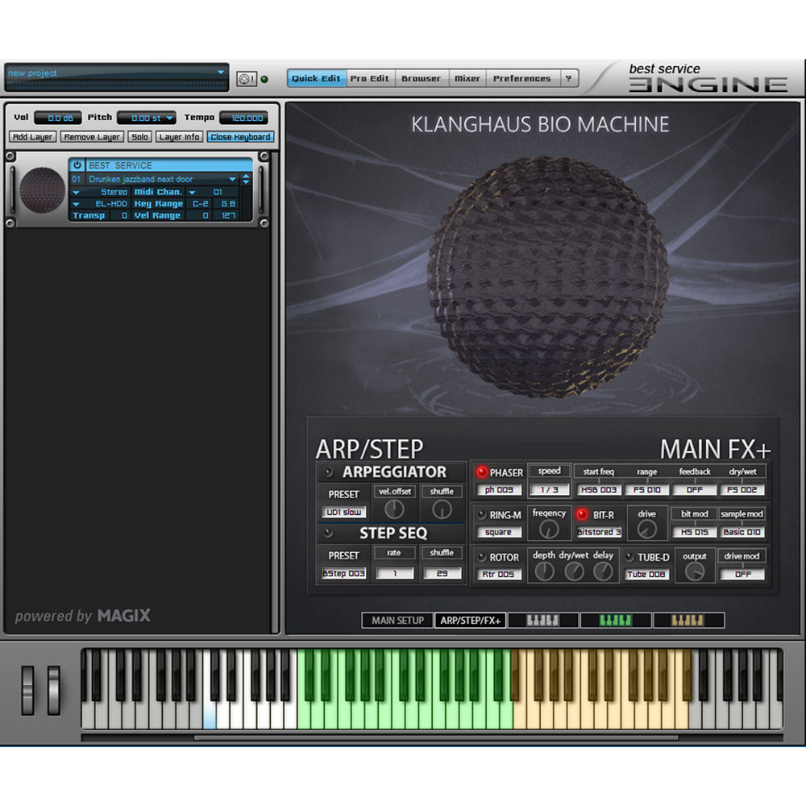This screenshot has width=806, height=806.
Task: Click the sphere instrument thumbnail in the layer
Action: pos(42,190)
